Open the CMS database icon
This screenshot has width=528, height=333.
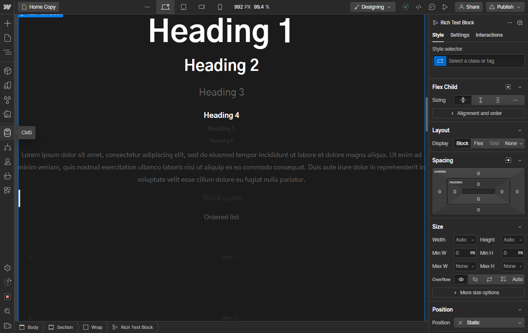coord(7,133)
